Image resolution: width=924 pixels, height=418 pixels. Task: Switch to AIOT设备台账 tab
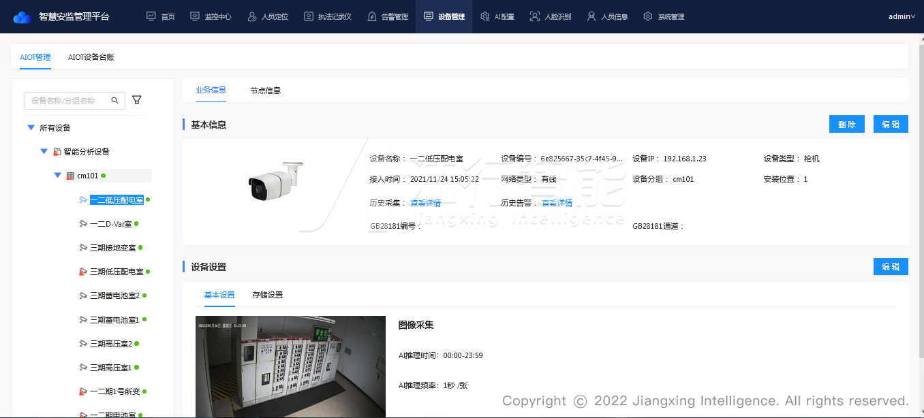(91, 57)
